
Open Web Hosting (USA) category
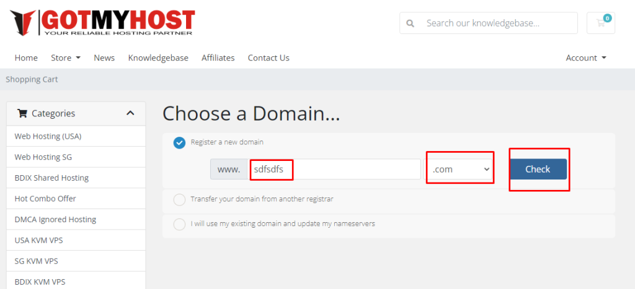coord(48,136)
